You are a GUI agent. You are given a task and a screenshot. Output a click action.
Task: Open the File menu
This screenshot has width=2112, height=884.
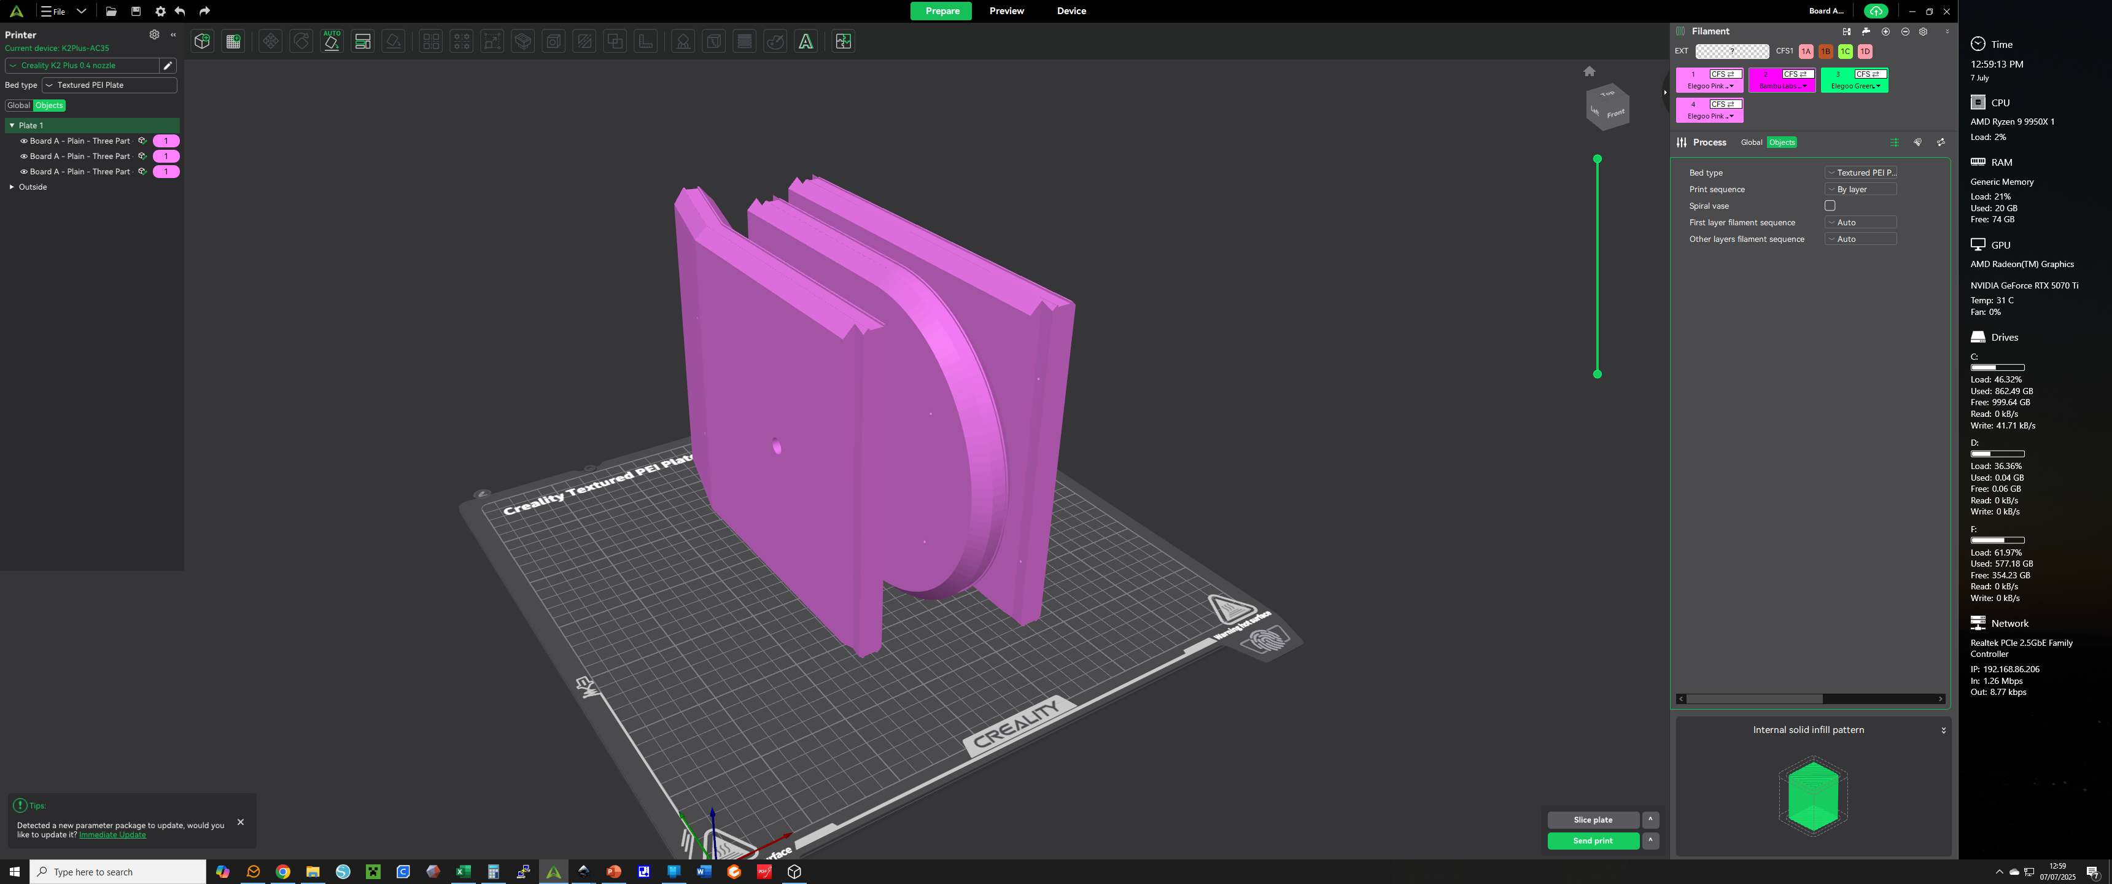pyautogui.click(x=53, y=12)
